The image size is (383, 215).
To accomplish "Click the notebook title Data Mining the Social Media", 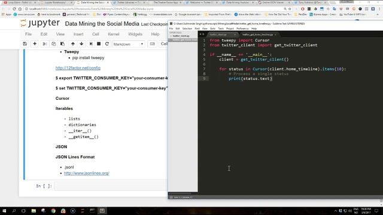I will pyautogui.click(x=102, y=24).
